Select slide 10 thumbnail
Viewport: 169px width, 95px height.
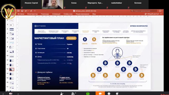pyautogui.click(x=12, y=56)
